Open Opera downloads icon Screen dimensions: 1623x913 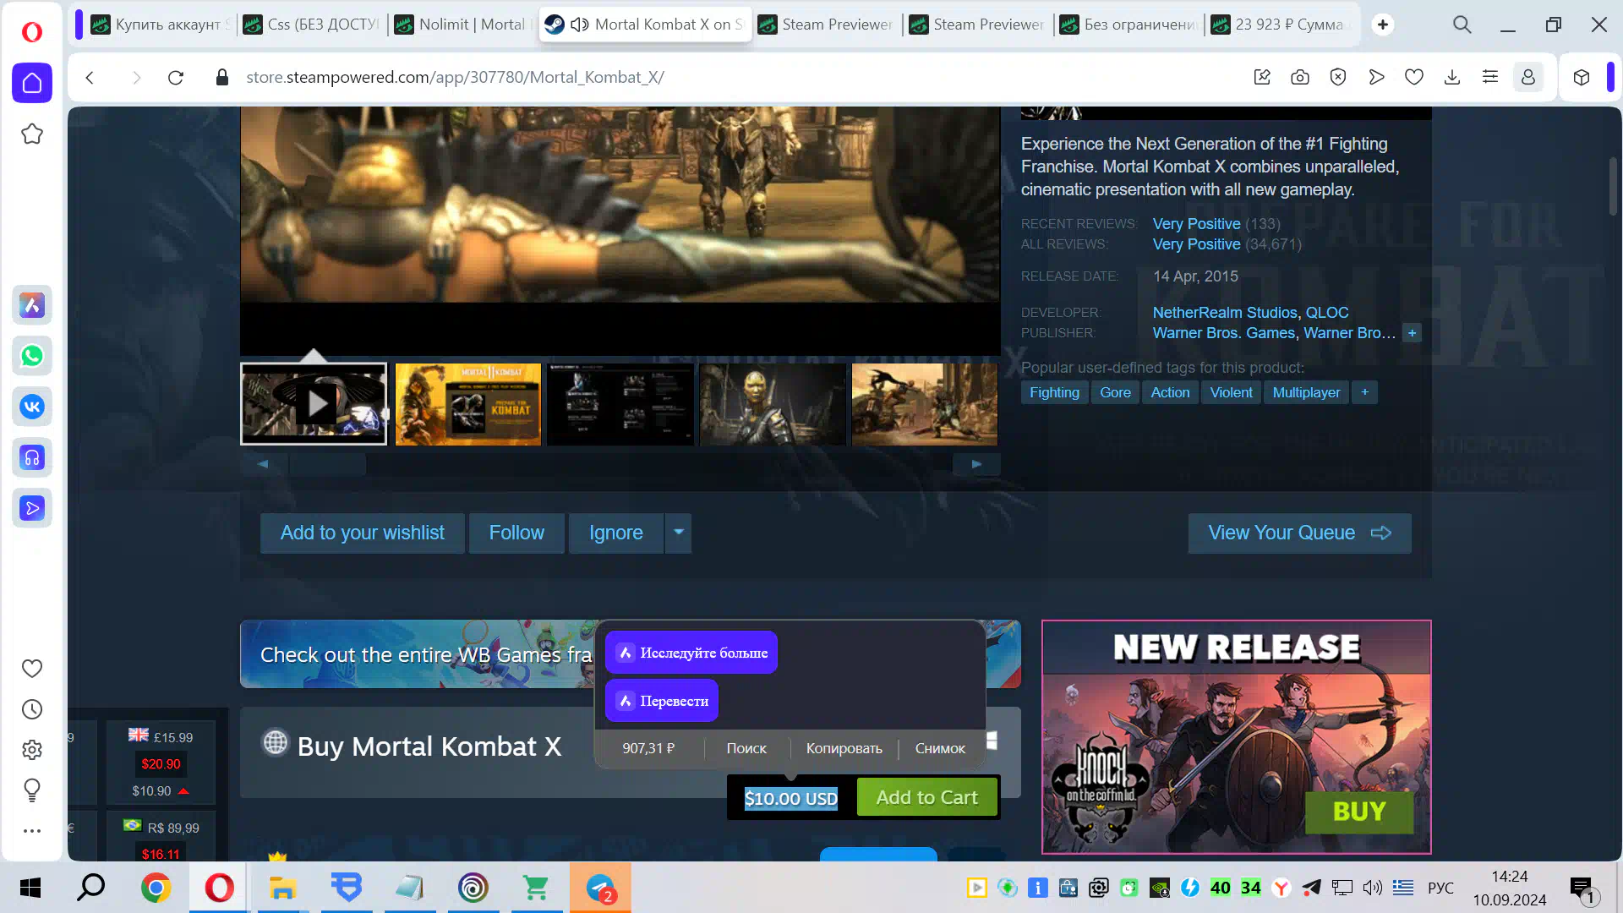coord(1452,78)
